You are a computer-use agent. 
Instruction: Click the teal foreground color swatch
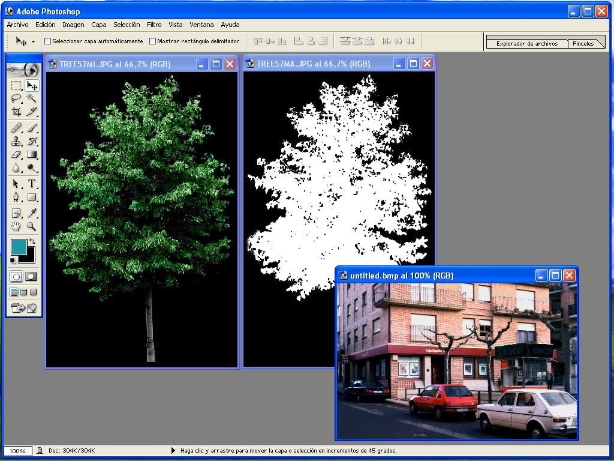(19, 247)
